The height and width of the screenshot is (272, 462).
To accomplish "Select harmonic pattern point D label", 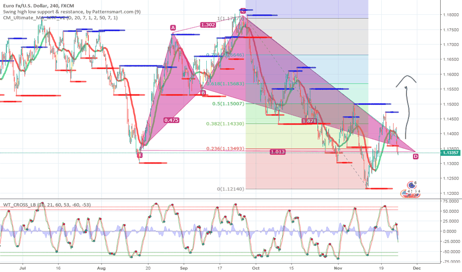I will click(415, 156).
